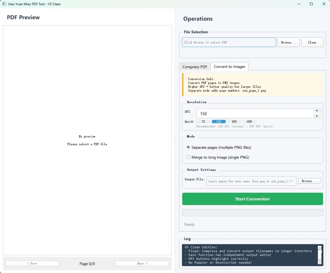This screenshot has width=330, height=273.
Task: Browse for the output file location
Action: (x=309, y=181)
